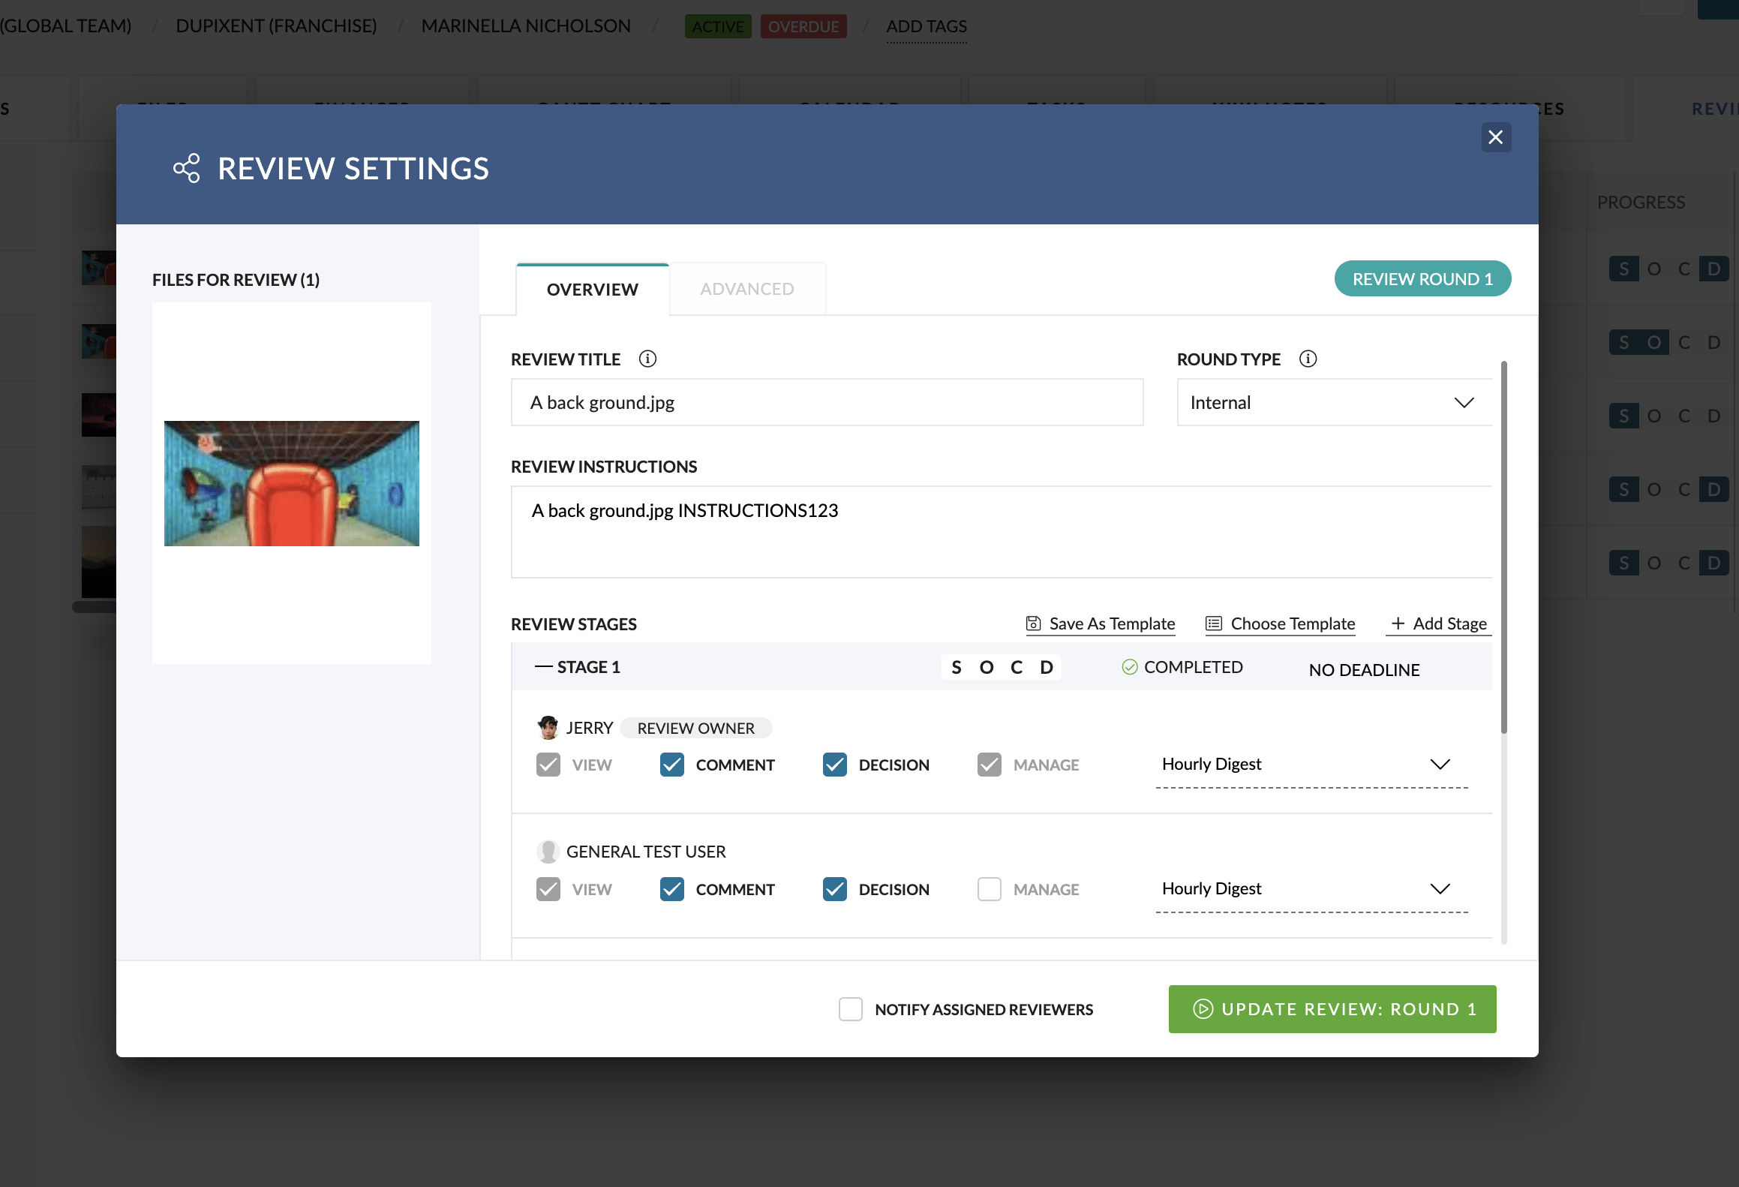Open the Round Type Internal dropdown
The height and width of the screenshot is (1187, 1739).
coord(1335,402)
